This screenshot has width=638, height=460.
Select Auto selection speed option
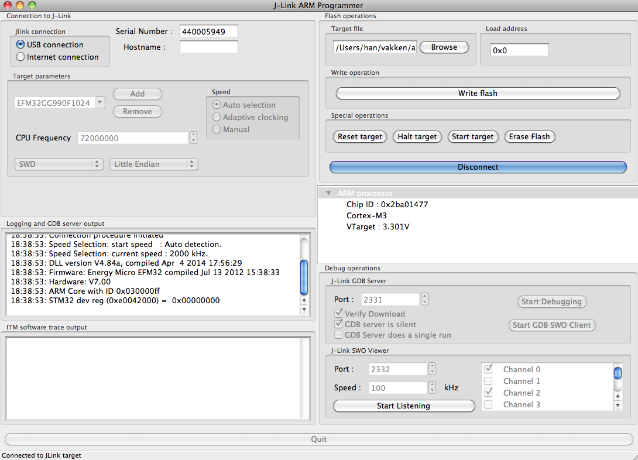click(217, 105)
